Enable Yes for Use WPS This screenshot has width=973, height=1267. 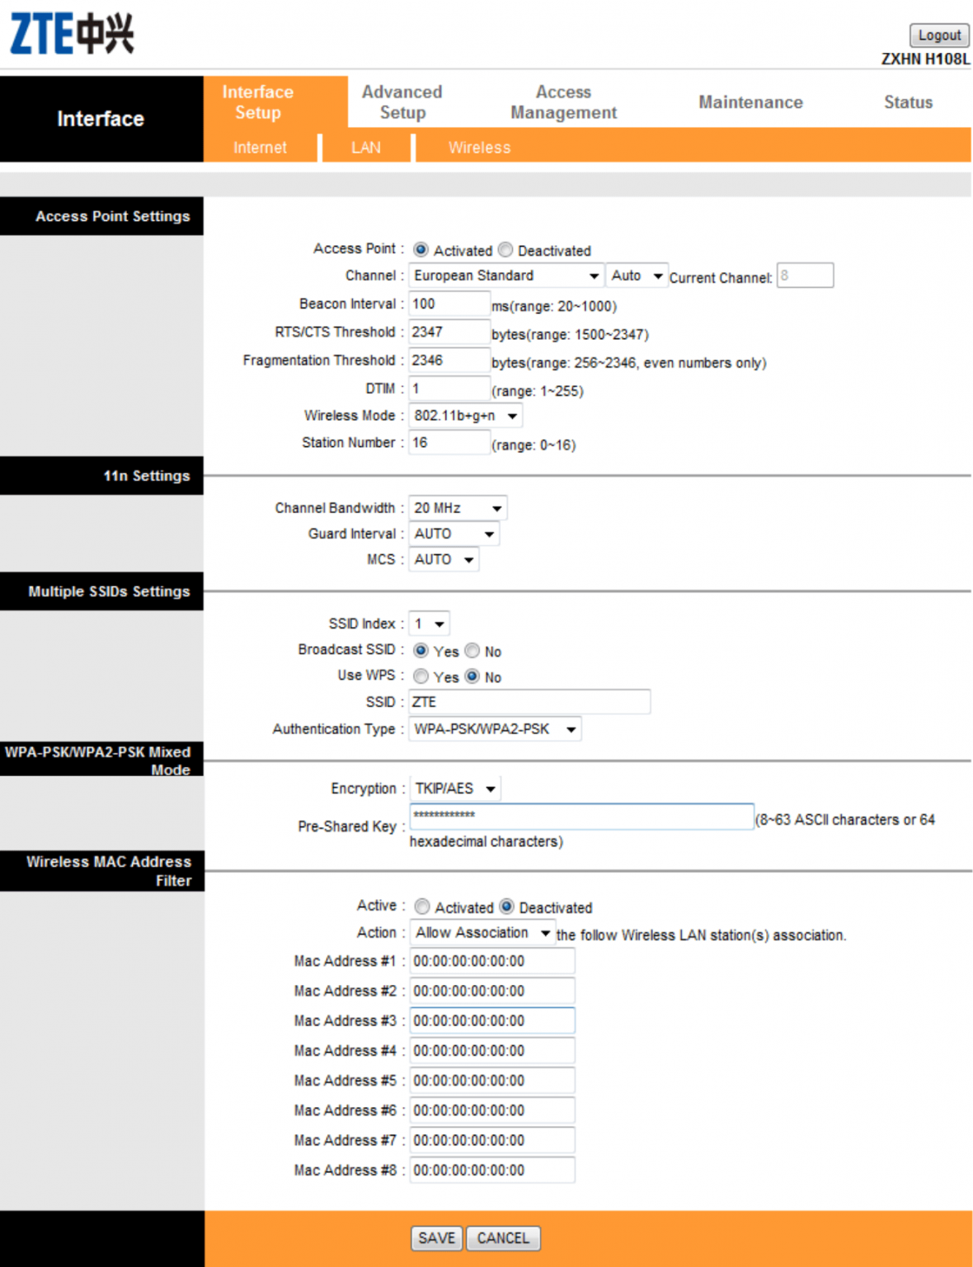[x=421, y=676]
